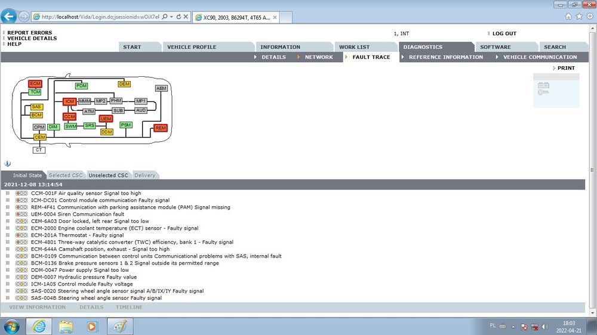Click VIEW INFORMATION button at bottom
This screenshot has width=597, height=335.
(37, 307)
